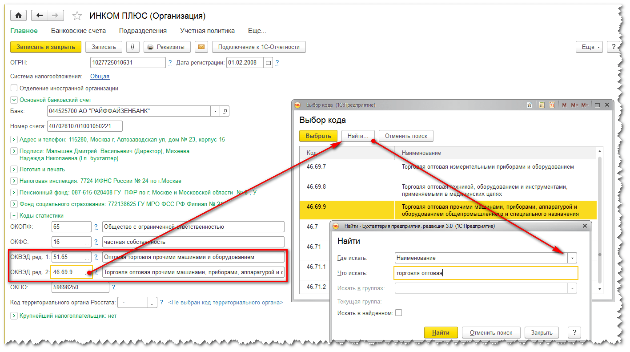The image size is (630, 352).
Task: Open the 'Общая' tax system link
Action: click(100, 77)
